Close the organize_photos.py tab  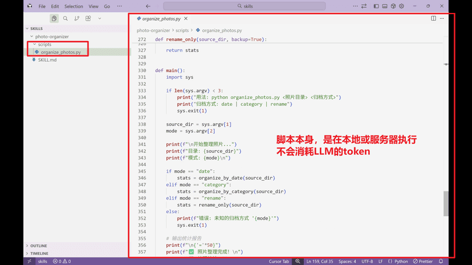(186, 19)
